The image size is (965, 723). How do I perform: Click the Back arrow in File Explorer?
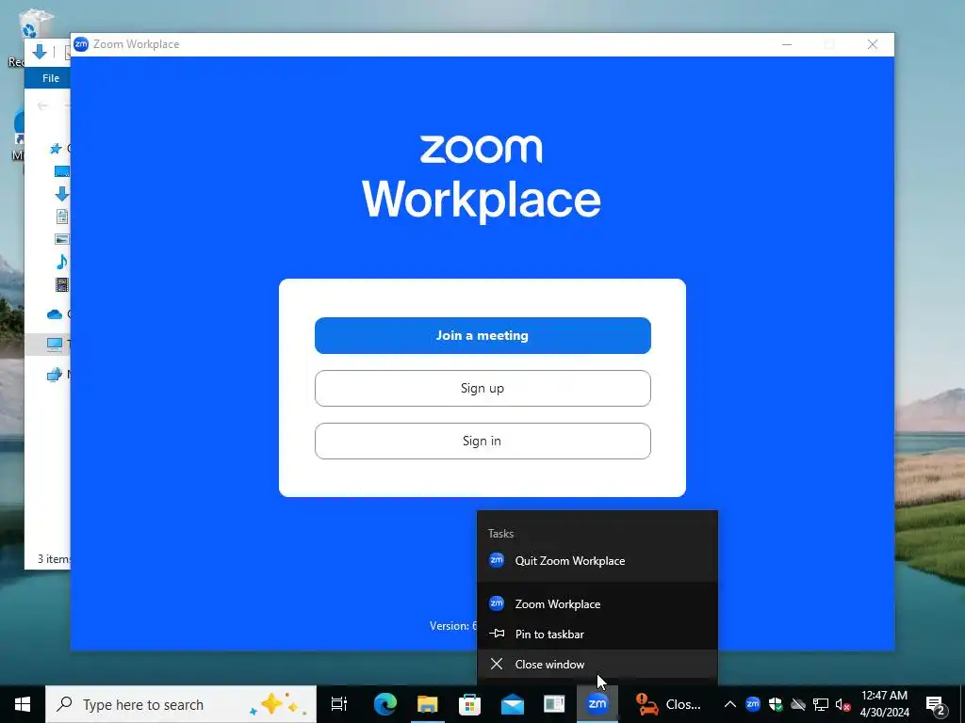[42, 105]
